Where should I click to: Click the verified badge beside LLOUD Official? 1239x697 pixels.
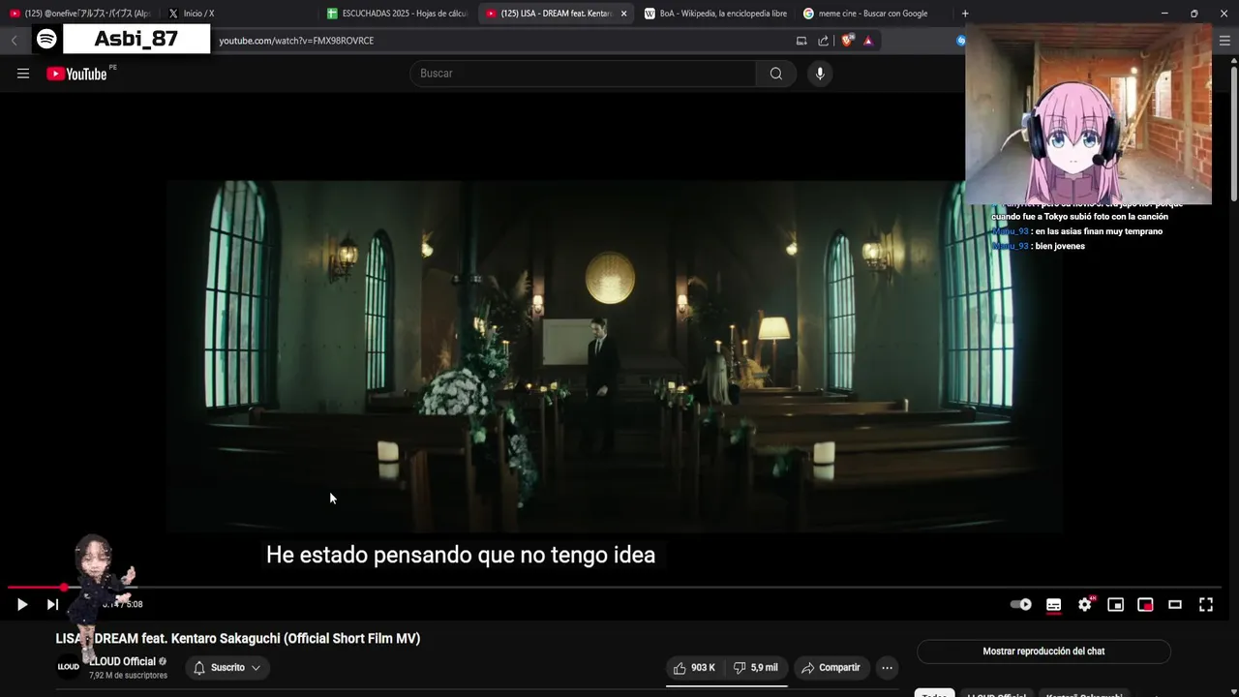[163, 662]
